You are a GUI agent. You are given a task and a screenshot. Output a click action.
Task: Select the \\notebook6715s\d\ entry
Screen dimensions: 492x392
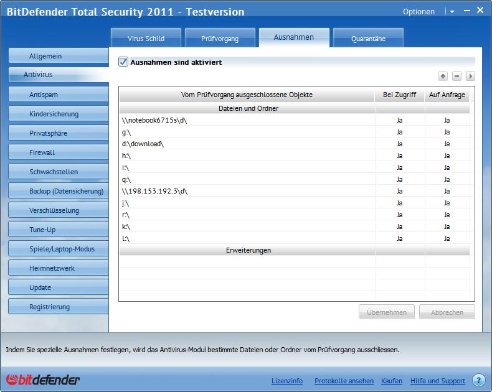coord(295,120)
